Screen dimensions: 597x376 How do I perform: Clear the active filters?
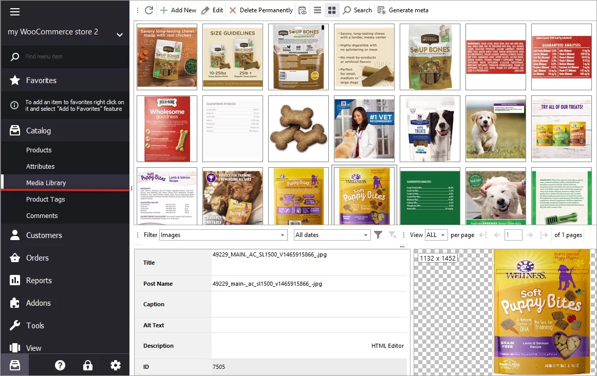(393, 234)
